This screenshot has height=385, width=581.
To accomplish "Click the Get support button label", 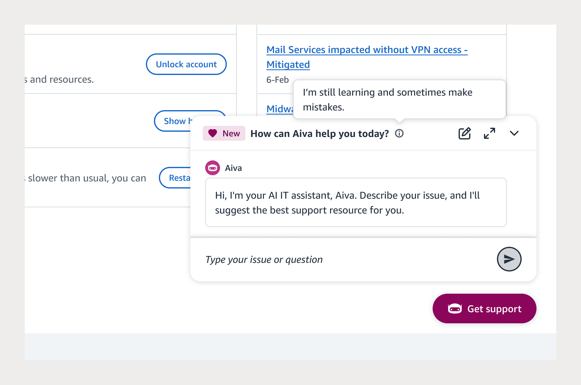I will coord(494,309).
